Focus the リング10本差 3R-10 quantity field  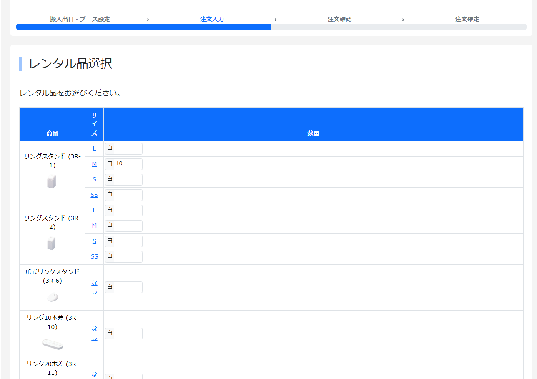pos(128,334)
